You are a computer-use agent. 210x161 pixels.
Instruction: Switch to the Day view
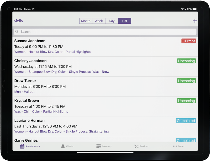tap(112, 21)
